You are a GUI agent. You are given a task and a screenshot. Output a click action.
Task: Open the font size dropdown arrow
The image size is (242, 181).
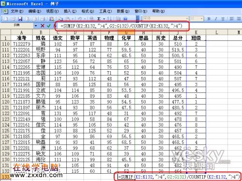click(x=202, y=19)
